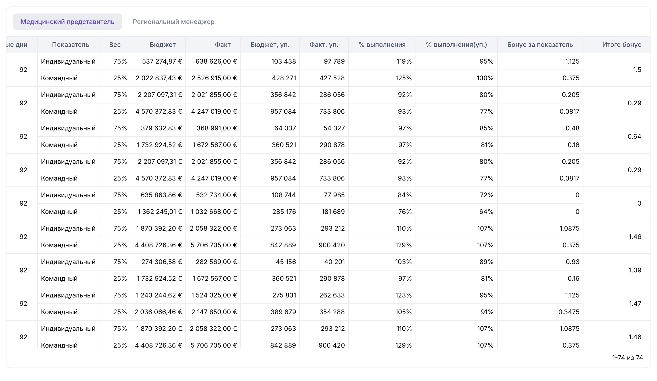Click total bonus cell 1.09
This screenshot has height=381, width=657.
[x=635, y=270]
